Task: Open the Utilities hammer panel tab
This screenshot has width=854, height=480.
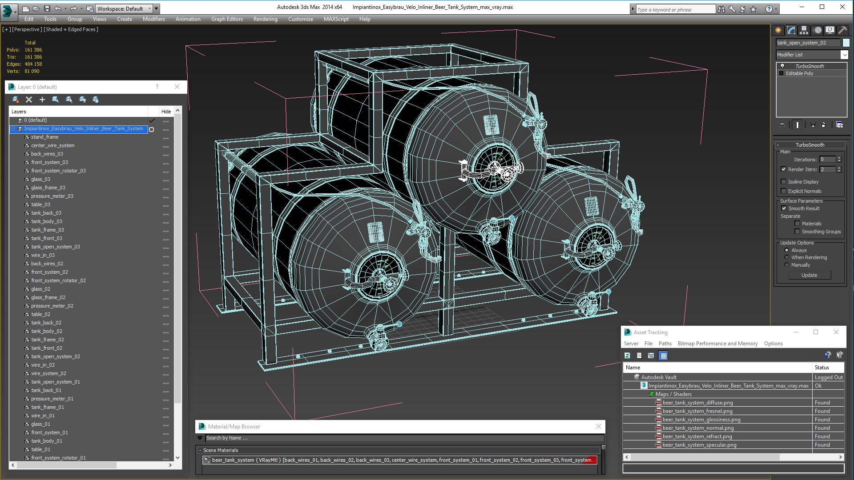Action: pyautogui.click(x=842, y=30)
